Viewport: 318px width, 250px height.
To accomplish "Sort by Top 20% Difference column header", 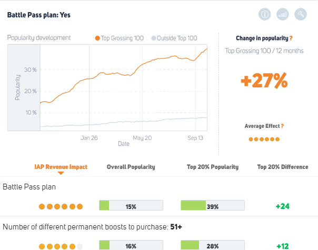I will (283, 167).
